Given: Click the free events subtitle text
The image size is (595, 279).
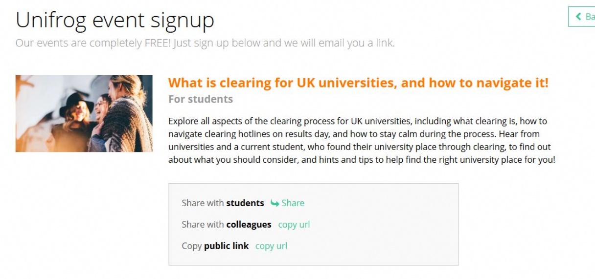Looking at the screenshot, I should (x=205, y=43).
